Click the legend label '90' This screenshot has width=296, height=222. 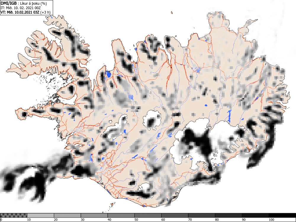pyautogui.click(x=244, y=220)
